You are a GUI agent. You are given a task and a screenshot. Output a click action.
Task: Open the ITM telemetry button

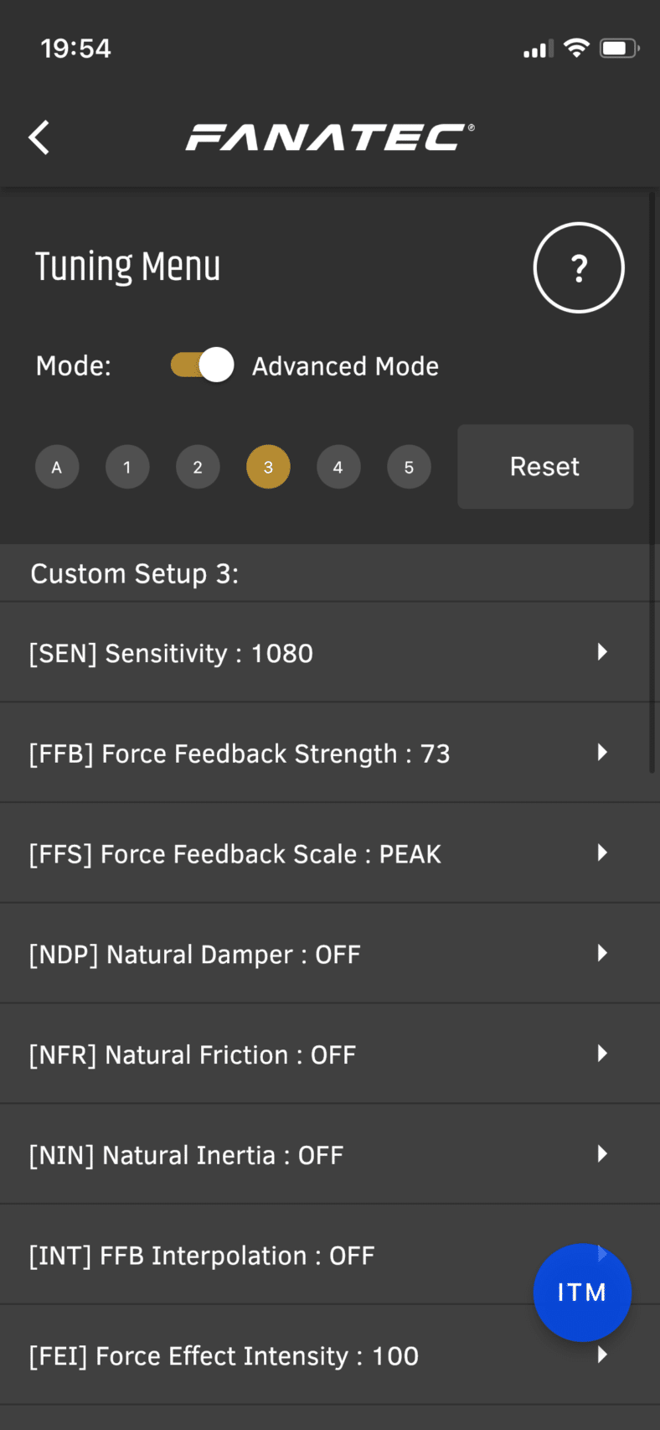click(x=581, y=1292)
